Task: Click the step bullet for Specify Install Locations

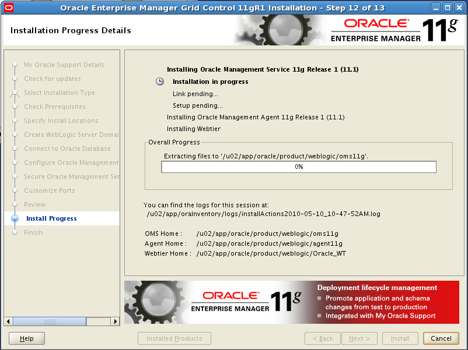Action: 15,121
